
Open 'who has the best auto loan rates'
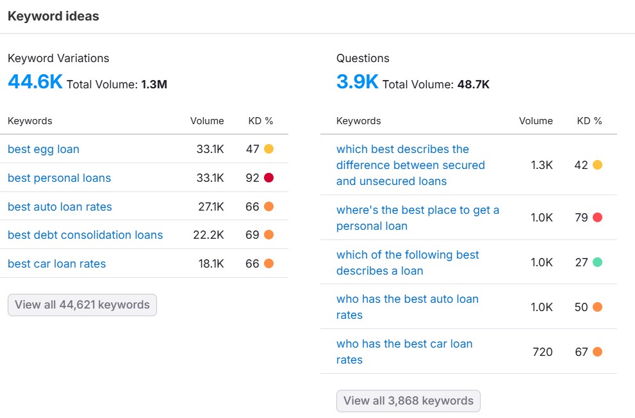[407, 307]
